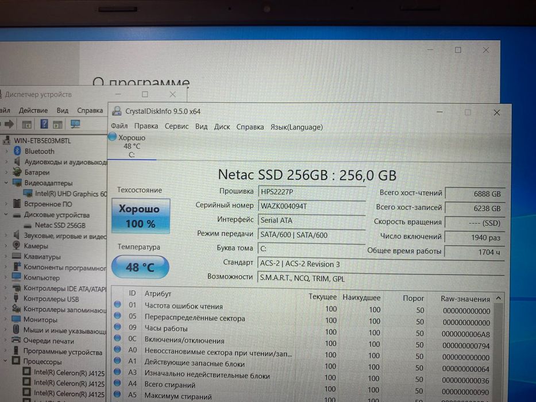536x402 pixels.
Task: Open Действие menu in Device Manager
Action: tap(33, 110)
